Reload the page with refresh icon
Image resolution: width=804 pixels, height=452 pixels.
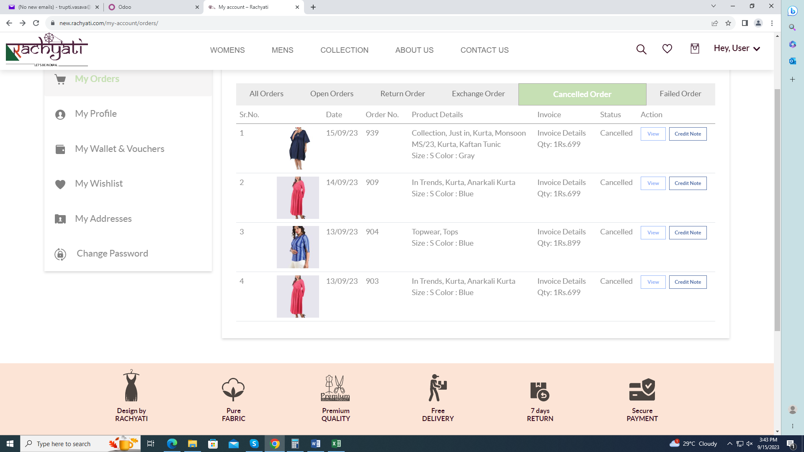pyautogui.click(x=36, y=23)
